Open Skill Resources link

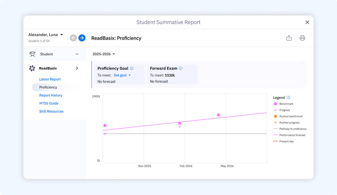[51, 111]
